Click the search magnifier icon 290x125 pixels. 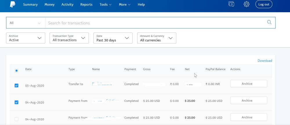click(269, 22)
